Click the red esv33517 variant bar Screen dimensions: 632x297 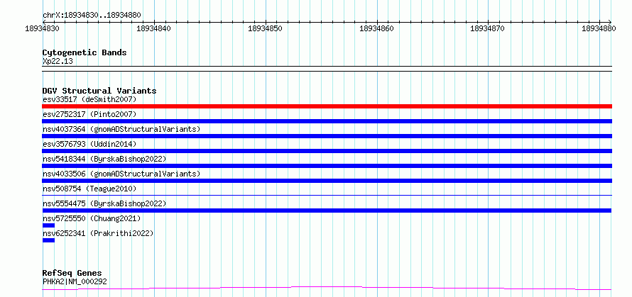tap(327, 106)
